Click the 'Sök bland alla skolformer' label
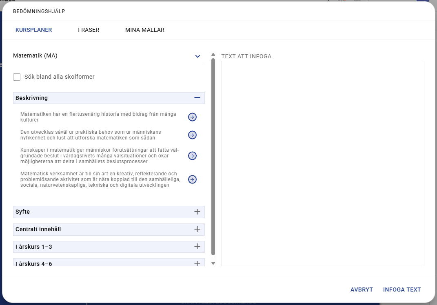 click(x=59, y=77)
